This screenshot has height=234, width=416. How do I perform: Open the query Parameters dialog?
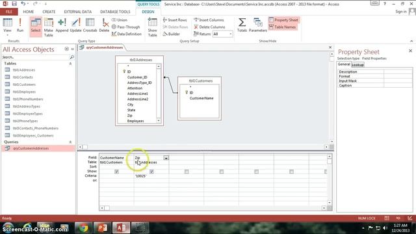point(257,25)
